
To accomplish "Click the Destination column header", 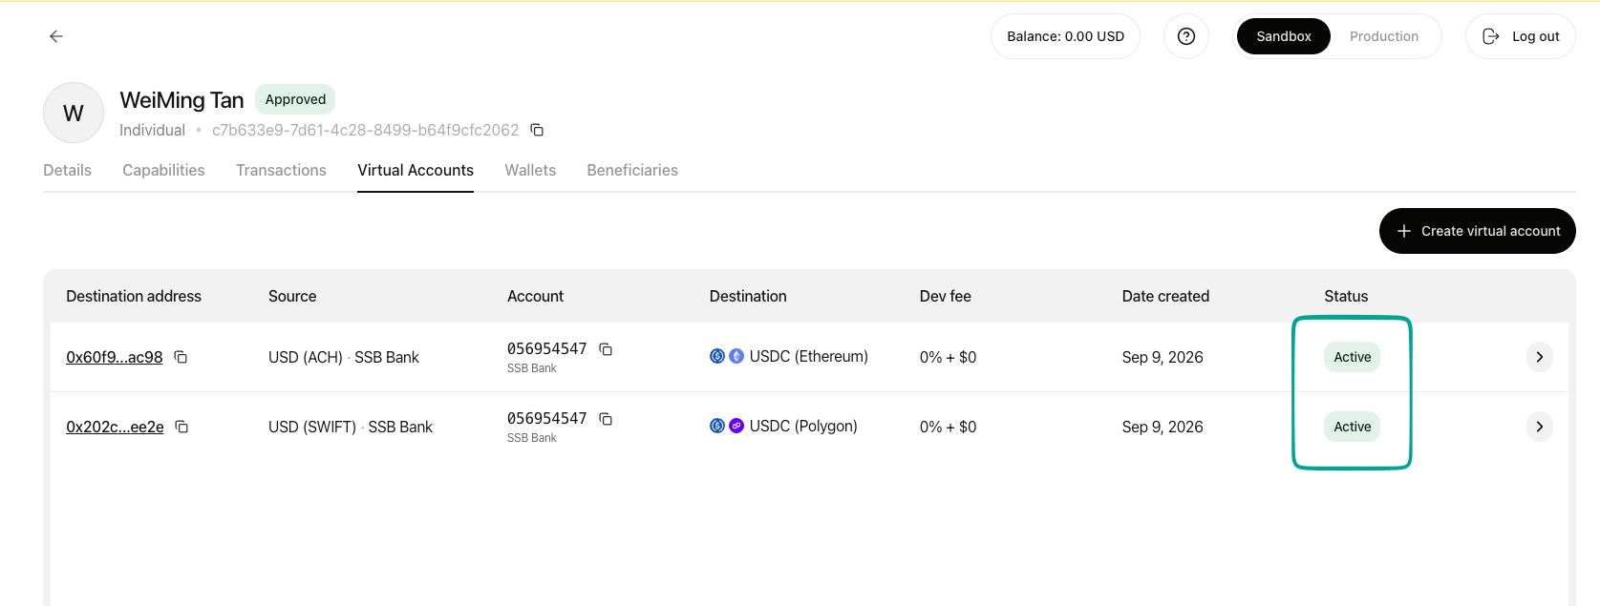I will point(748,296).
